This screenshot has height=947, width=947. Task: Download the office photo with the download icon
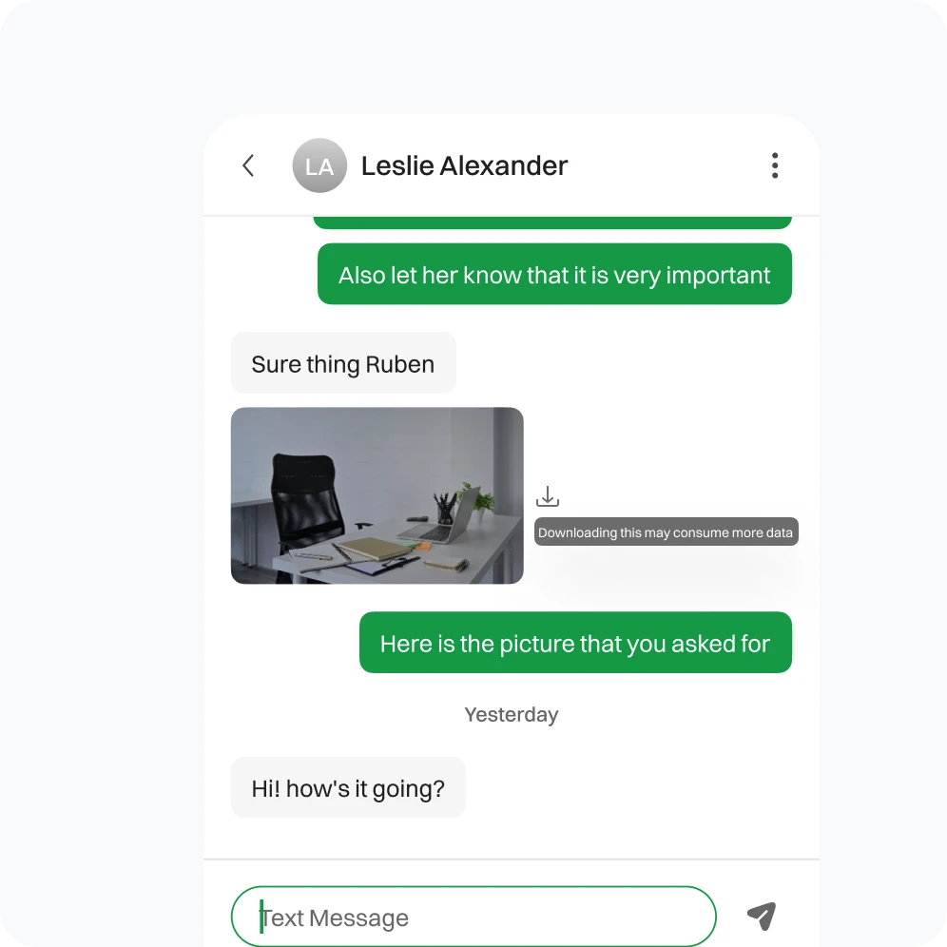tap(547, 496)
